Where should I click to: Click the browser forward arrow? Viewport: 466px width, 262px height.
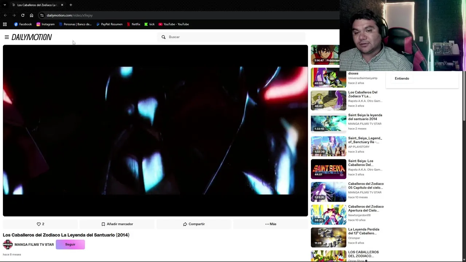click(14, 15)
